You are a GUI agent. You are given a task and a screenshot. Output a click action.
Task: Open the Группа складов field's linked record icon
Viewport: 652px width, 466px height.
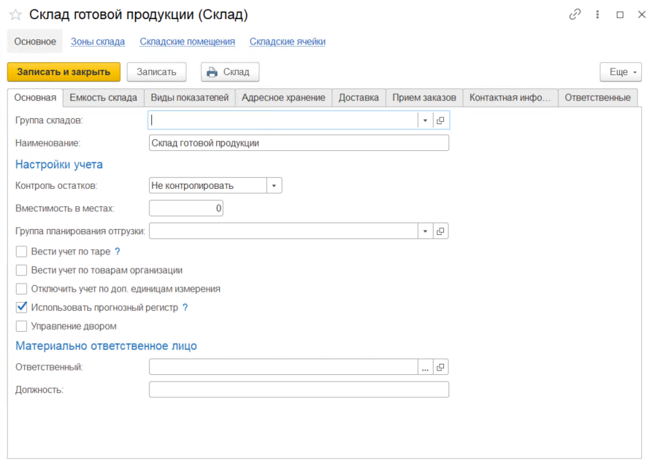(440, 120)
